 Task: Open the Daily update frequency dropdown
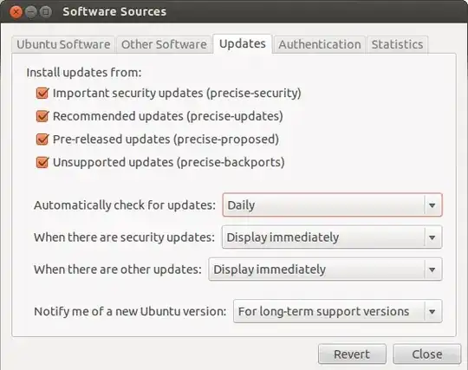point(332,205)
